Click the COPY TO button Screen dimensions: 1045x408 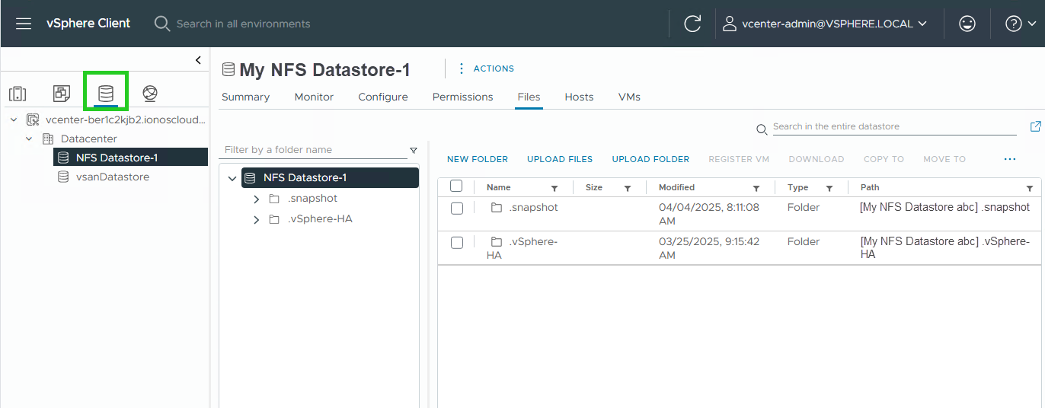point(884,159)
